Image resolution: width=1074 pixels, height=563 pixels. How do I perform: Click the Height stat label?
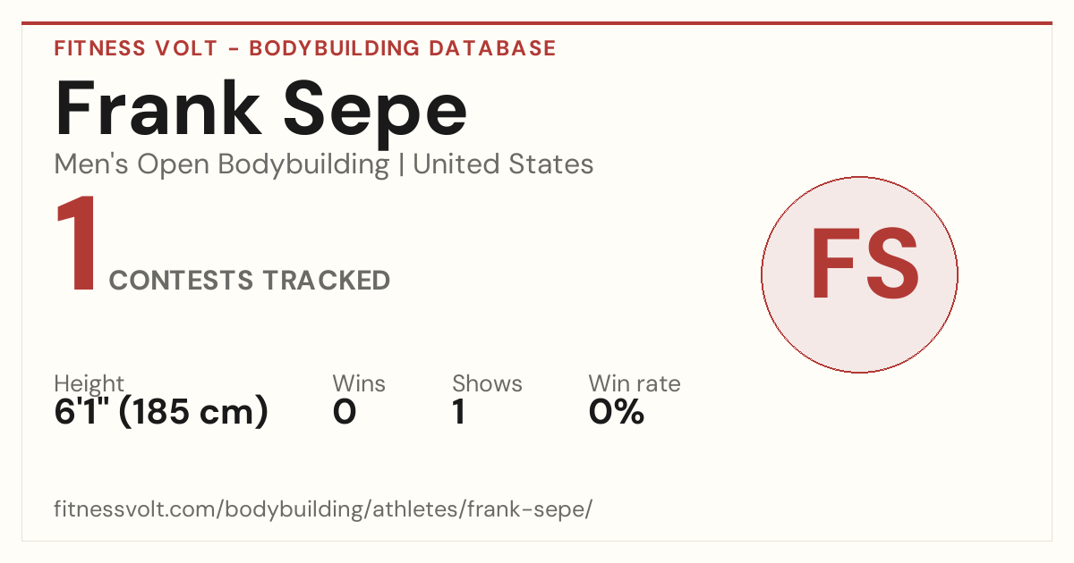point(89,384)
